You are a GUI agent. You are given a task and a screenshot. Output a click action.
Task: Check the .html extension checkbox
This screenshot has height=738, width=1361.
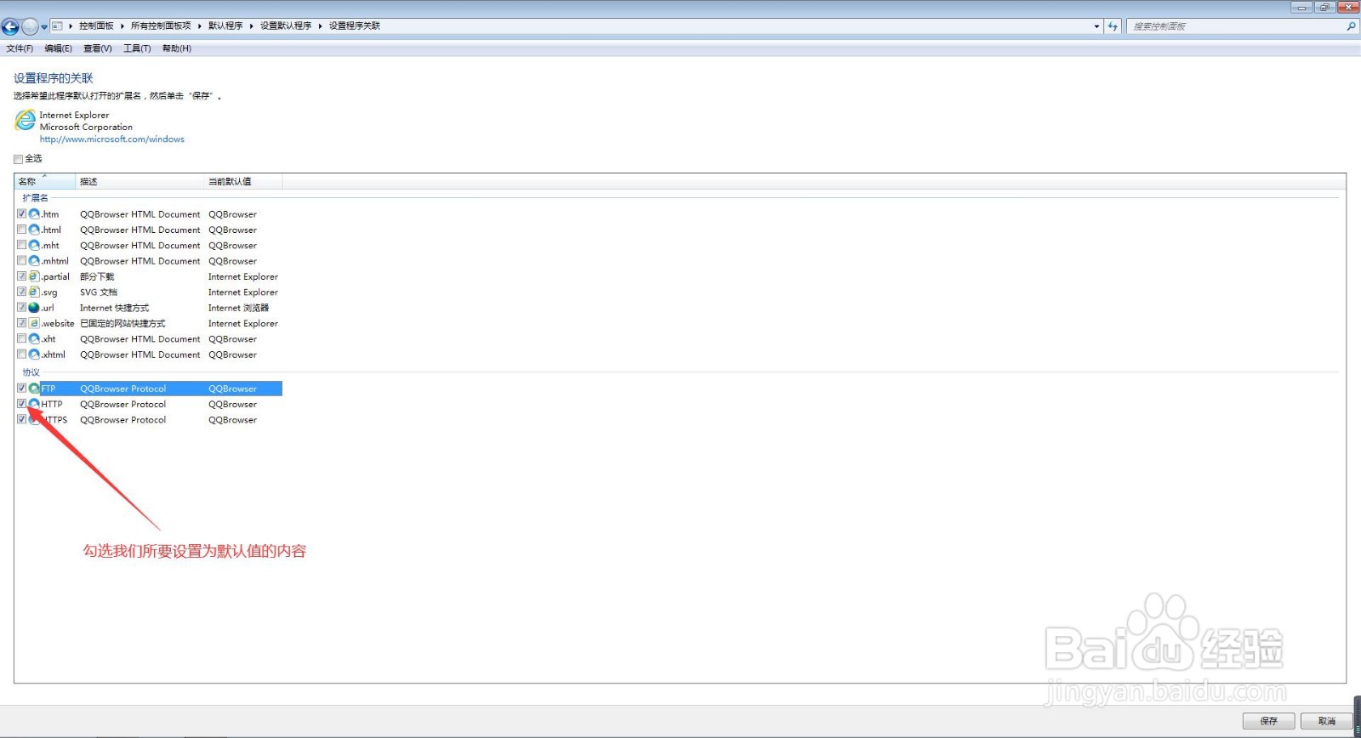point(21,230)
